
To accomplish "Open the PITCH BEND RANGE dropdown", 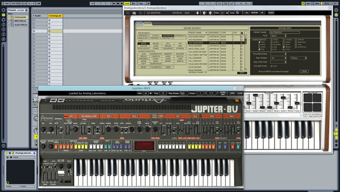I will 278,54.
